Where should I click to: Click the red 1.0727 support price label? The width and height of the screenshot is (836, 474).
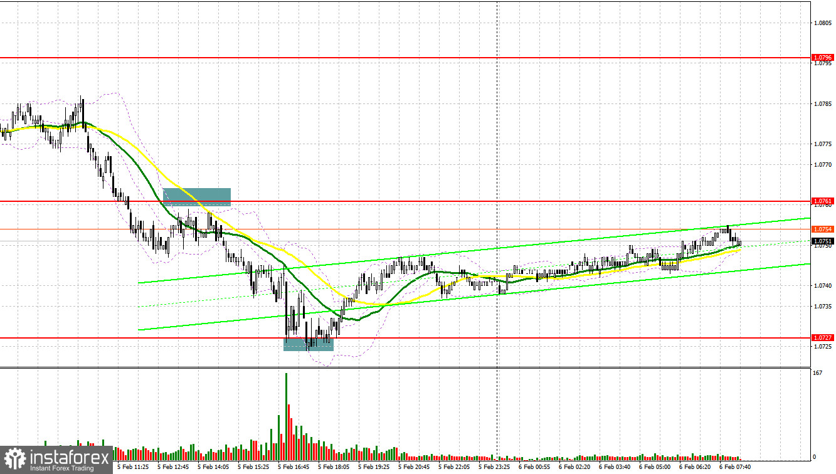[x=822, y=338]
